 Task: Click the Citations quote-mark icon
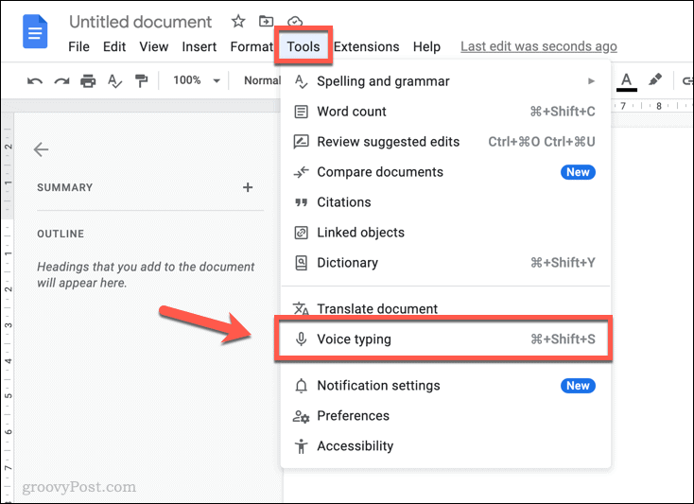301,202
